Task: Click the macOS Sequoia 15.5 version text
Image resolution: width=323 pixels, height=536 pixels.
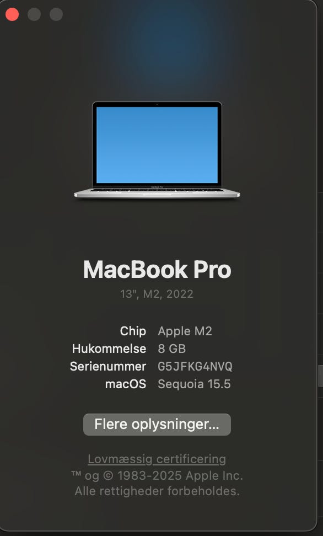Action: 194,384
